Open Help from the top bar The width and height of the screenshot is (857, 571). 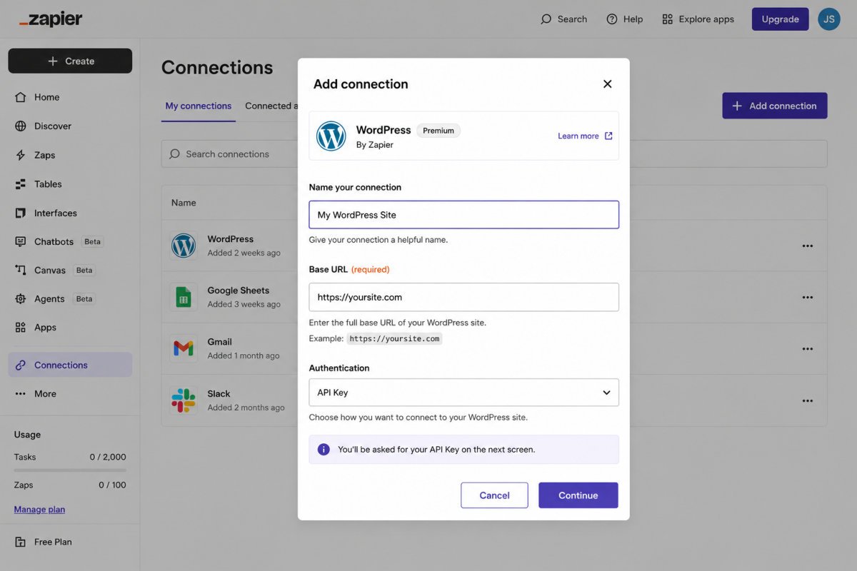point(624,19)
